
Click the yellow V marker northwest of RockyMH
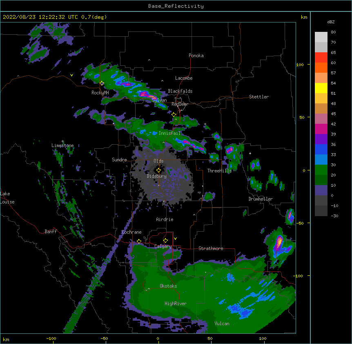click(71, 75)
